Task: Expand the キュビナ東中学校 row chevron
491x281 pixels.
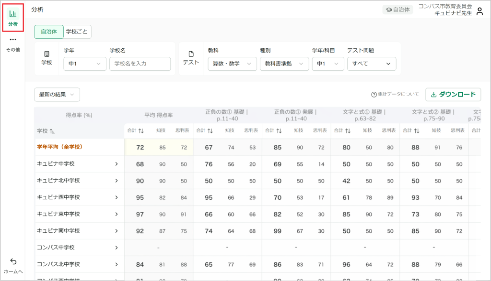Action: coord(117,214)
